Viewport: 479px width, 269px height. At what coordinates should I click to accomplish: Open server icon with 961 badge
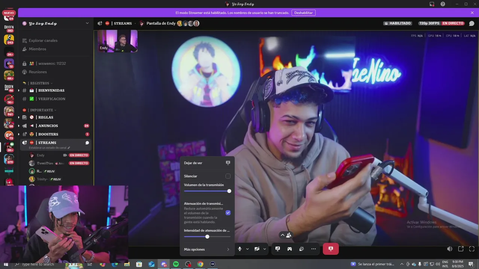[9, 111]
